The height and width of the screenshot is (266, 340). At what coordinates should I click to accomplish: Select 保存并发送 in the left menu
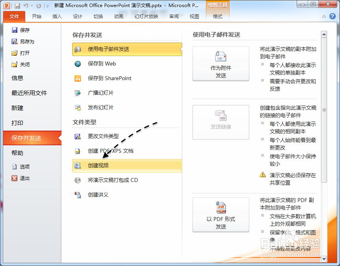(32, 138)
